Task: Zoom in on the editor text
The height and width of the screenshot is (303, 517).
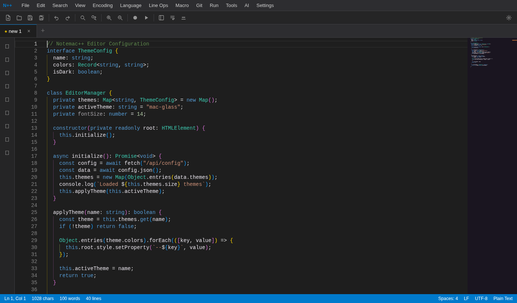Action: click(x=109, y=17)
